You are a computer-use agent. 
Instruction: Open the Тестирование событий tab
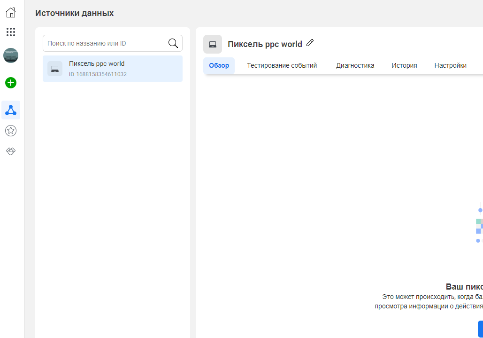(x=282, y=65)
